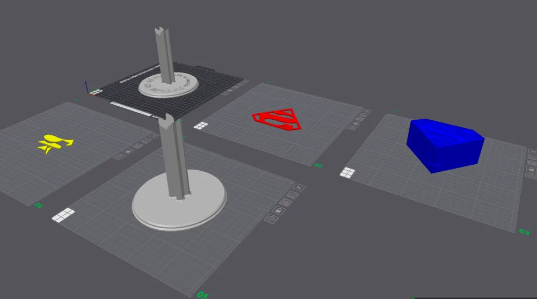
Task: Remove plate 05 with its X icon
Action: 299,187
